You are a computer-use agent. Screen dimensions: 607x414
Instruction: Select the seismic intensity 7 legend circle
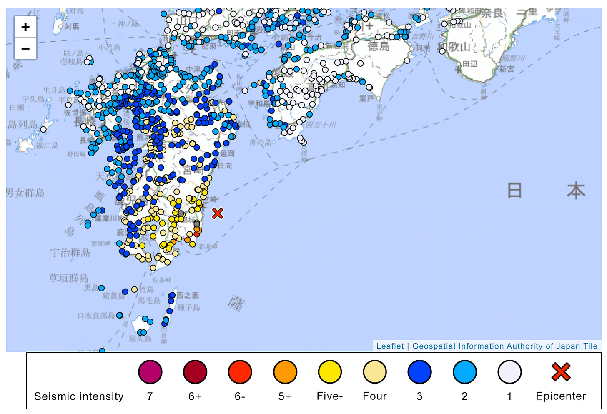150,372
